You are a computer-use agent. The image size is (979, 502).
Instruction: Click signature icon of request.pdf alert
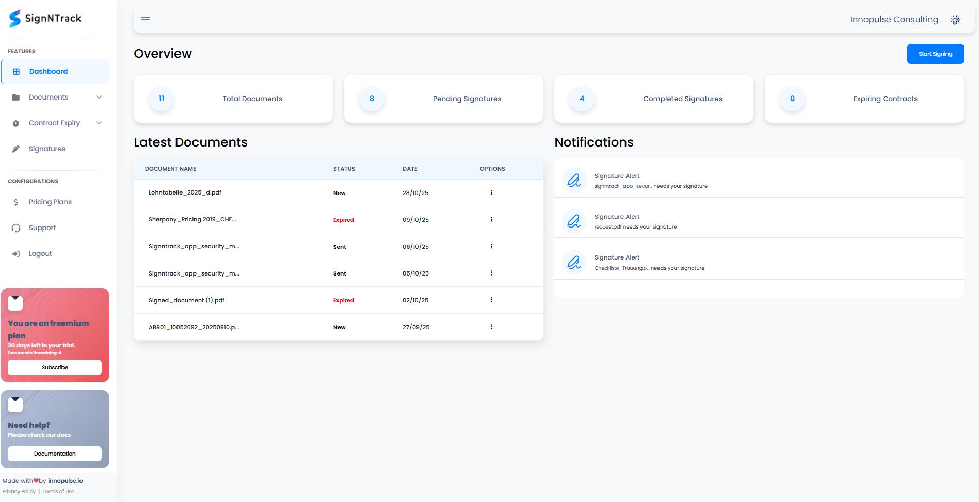coord(574,221)
